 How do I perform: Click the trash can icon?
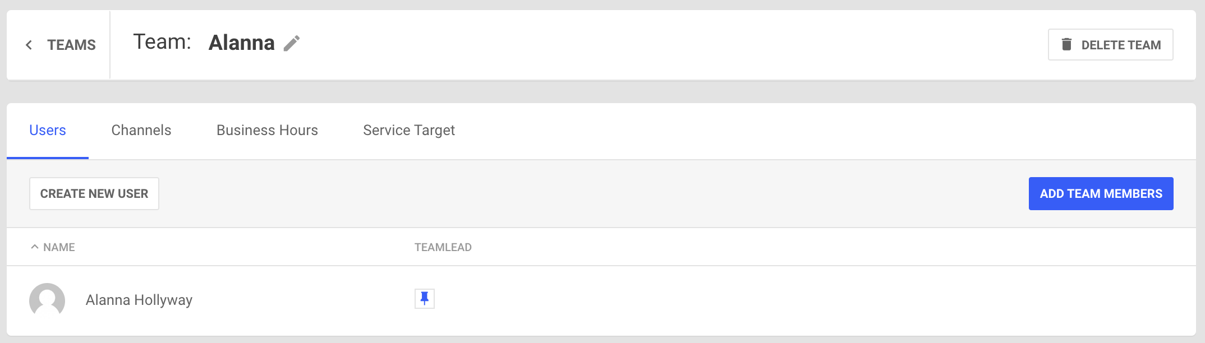pyautogui.click(x=1066, y=44)
